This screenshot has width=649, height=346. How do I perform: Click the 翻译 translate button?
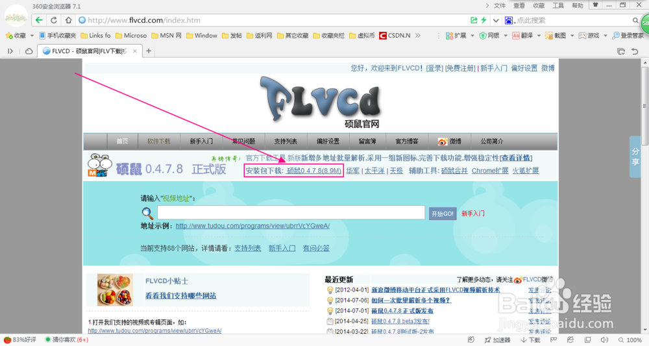point(522,36)
